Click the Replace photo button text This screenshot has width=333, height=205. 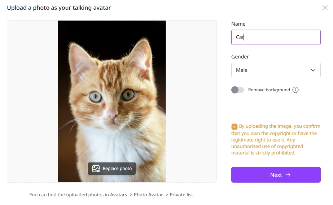click(x=117, y=169)
